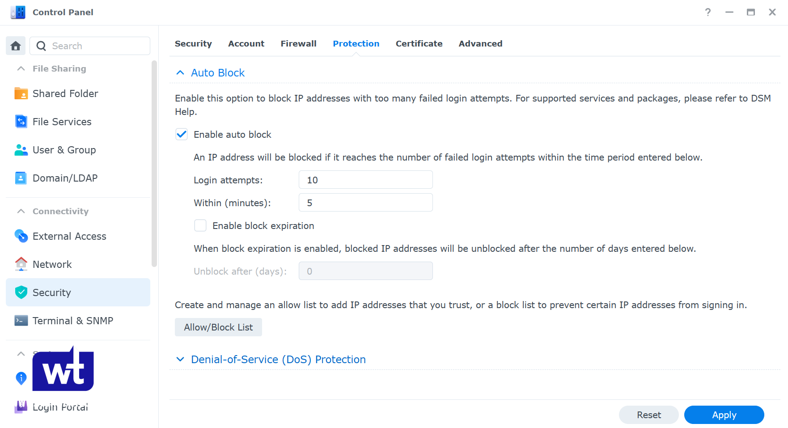Open Terminal & SNMP settings
This screenshot has width=788, height=428.
(x=72, y=321)
